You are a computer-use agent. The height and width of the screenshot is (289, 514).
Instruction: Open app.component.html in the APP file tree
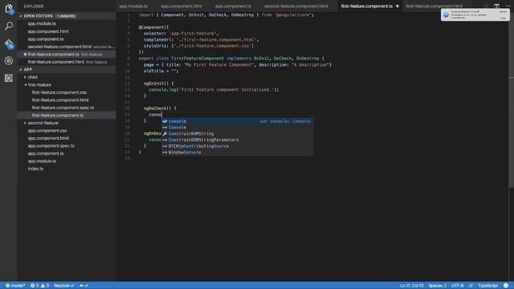66,138
